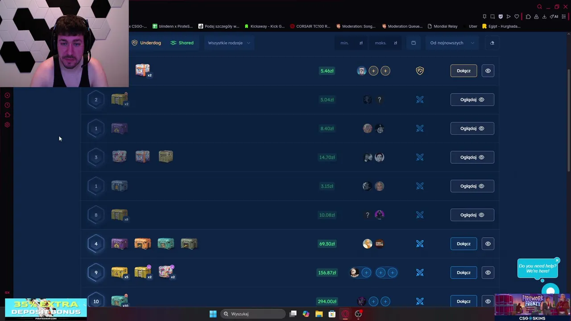Click the 'min.' price input field
The image size is (571, 321).
351,43
